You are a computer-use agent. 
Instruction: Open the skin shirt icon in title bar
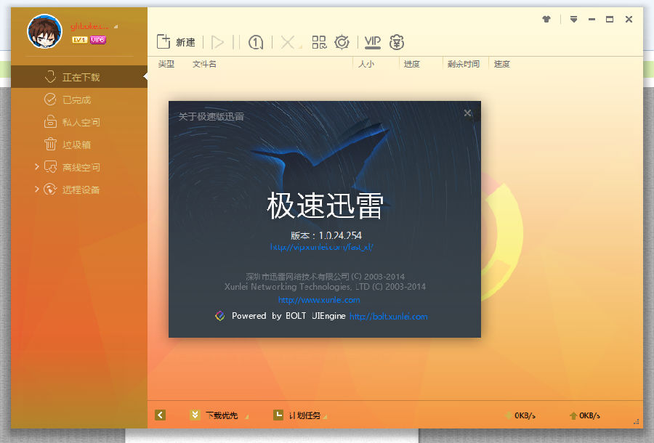(546, 20)
